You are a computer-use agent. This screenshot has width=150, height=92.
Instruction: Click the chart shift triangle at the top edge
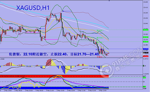click(x=109, y=1)
